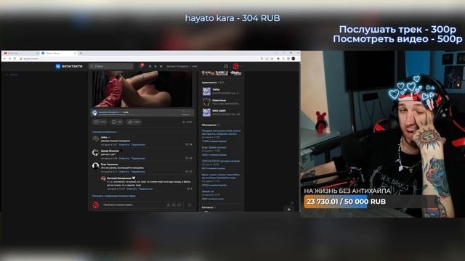Click Reply under the first comment

click(124, 145)
